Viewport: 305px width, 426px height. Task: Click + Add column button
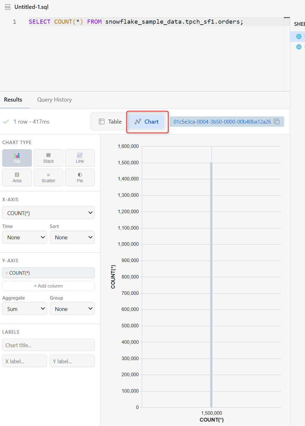pos(48,286)
